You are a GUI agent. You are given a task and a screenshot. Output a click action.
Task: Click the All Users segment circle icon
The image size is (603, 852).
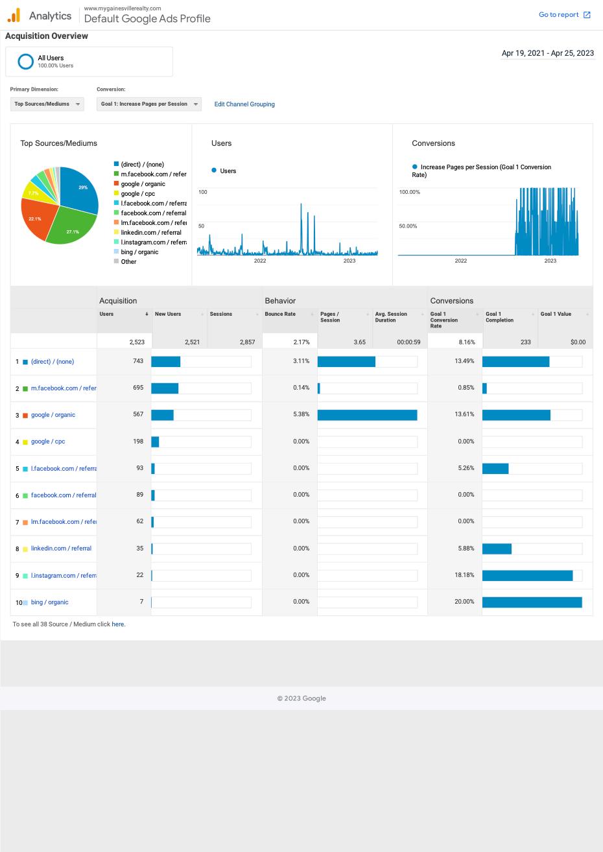coord(25,62)
